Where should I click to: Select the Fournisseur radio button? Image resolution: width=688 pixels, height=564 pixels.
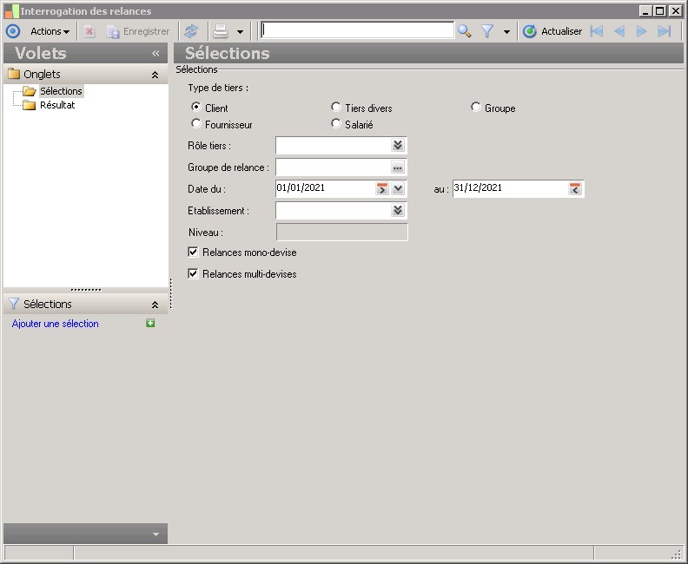coord(196,124)
